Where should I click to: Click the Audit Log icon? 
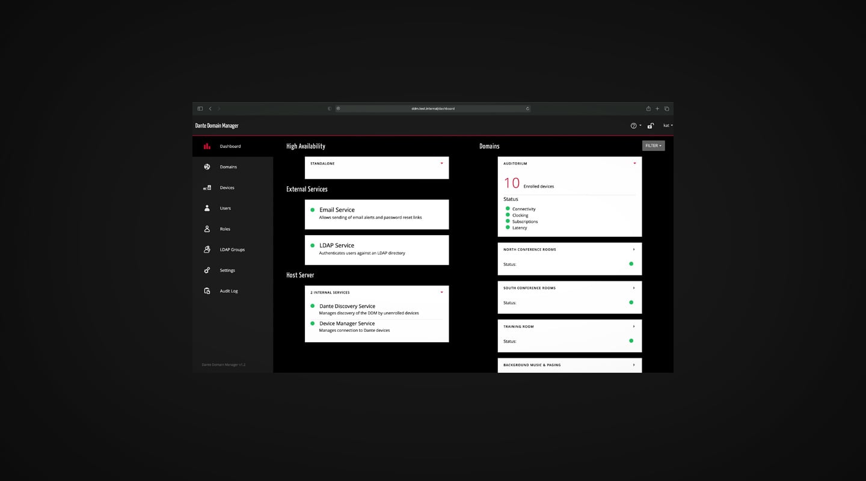(207, 291)
